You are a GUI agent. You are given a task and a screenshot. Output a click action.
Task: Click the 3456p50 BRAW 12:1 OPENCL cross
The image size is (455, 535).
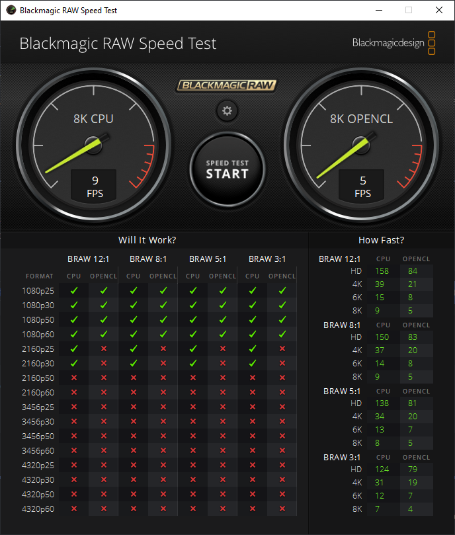tap(104, 436)
